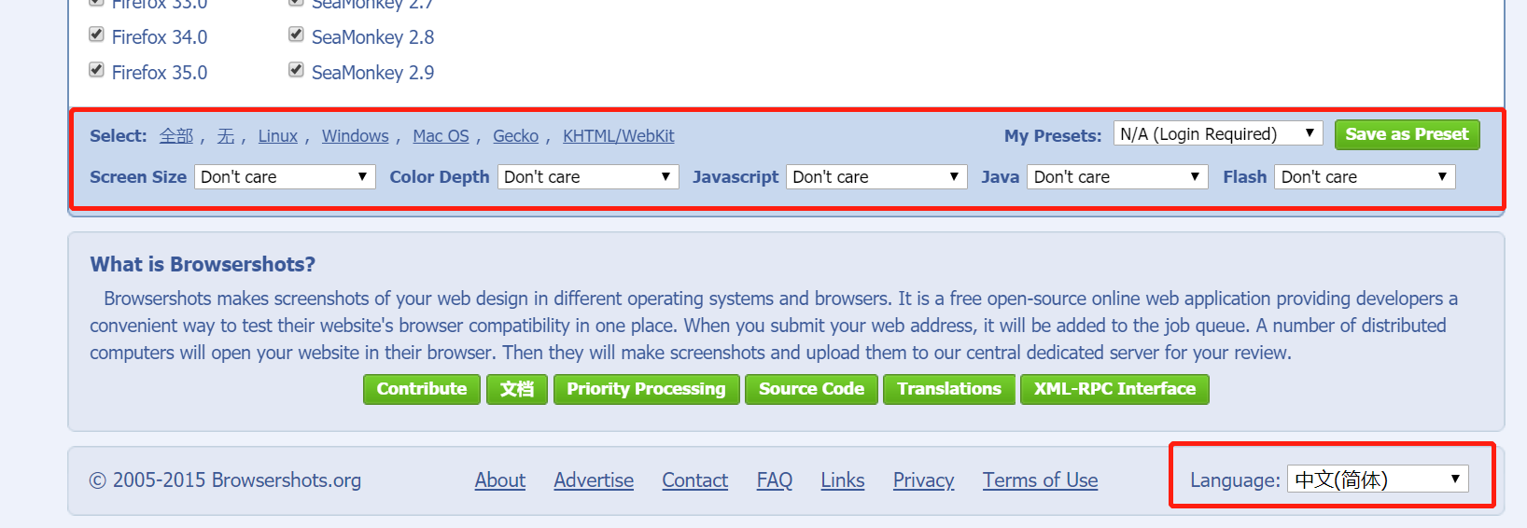Click the Translations button
This screenshot has height=528, width=1527.
point(949,389)
